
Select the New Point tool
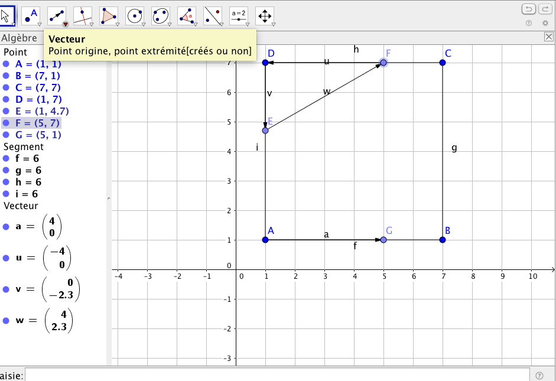coord(31,16)
